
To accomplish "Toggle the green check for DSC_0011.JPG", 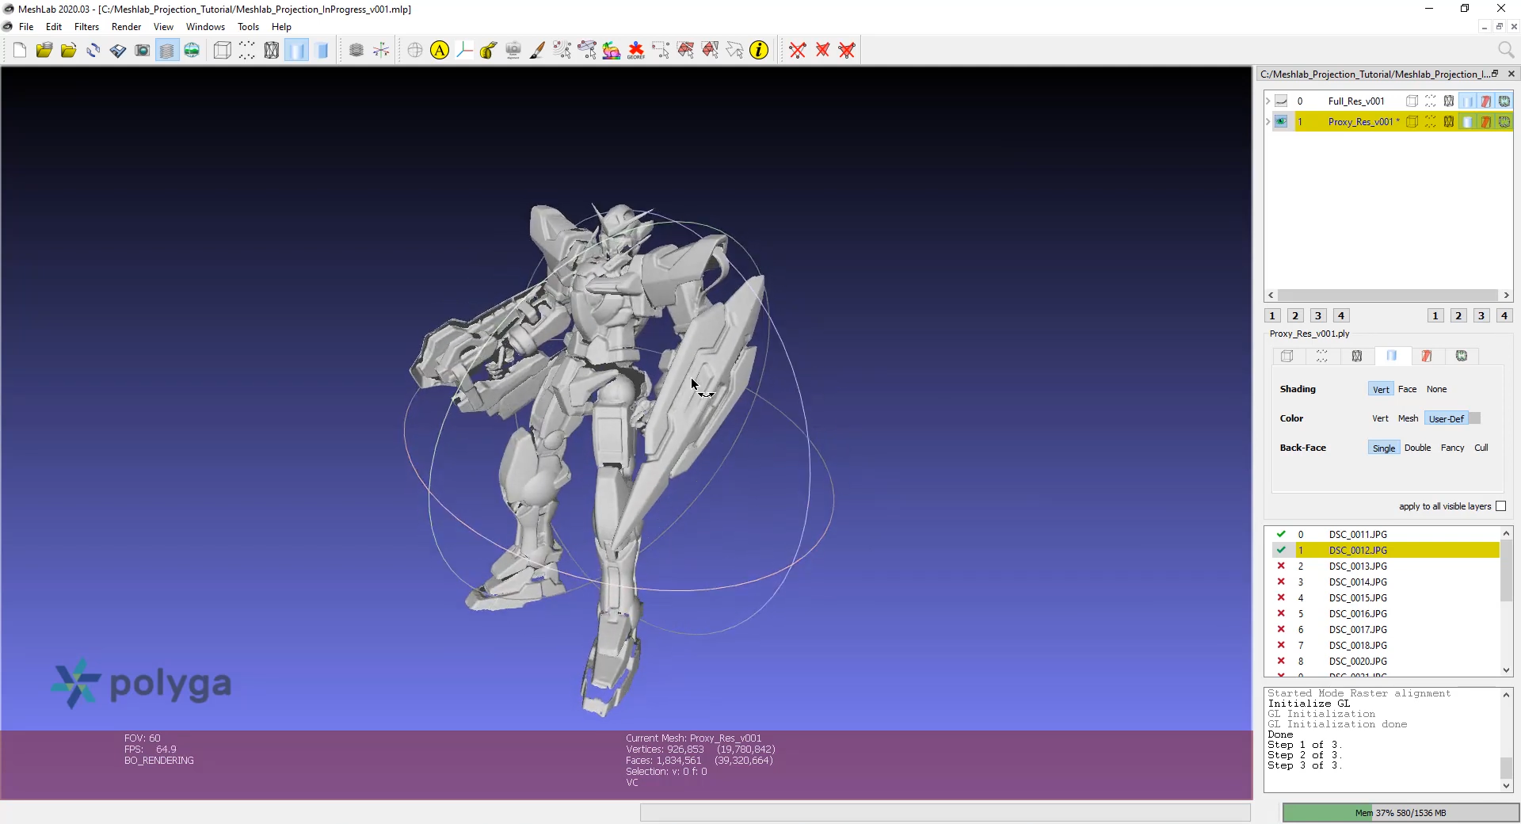I will [x=1281, y=534].
